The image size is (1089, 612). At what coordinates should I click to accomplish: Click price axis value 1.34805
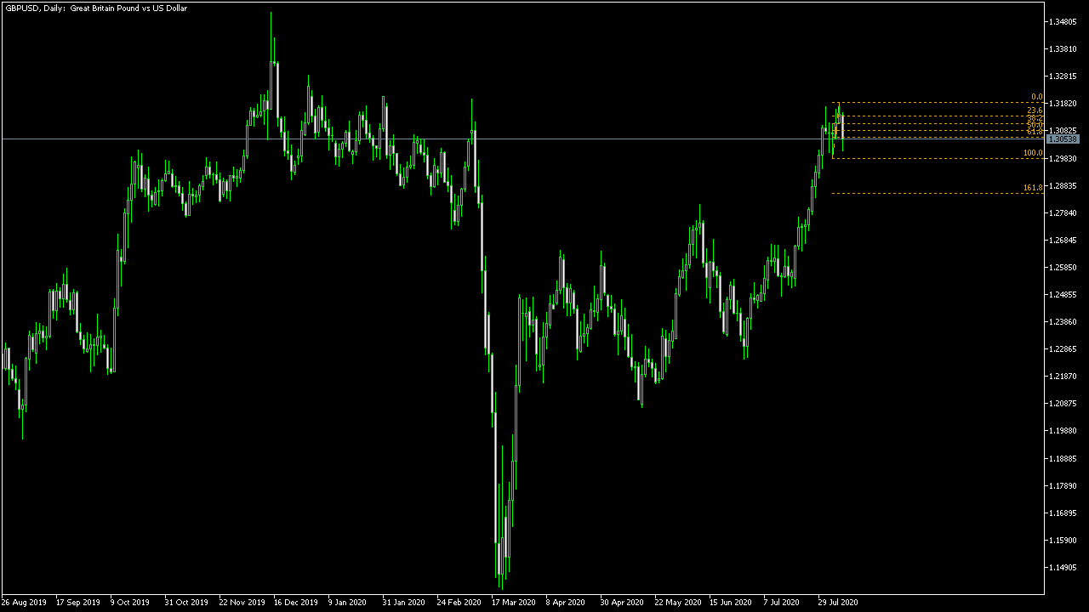point(1063,22)
